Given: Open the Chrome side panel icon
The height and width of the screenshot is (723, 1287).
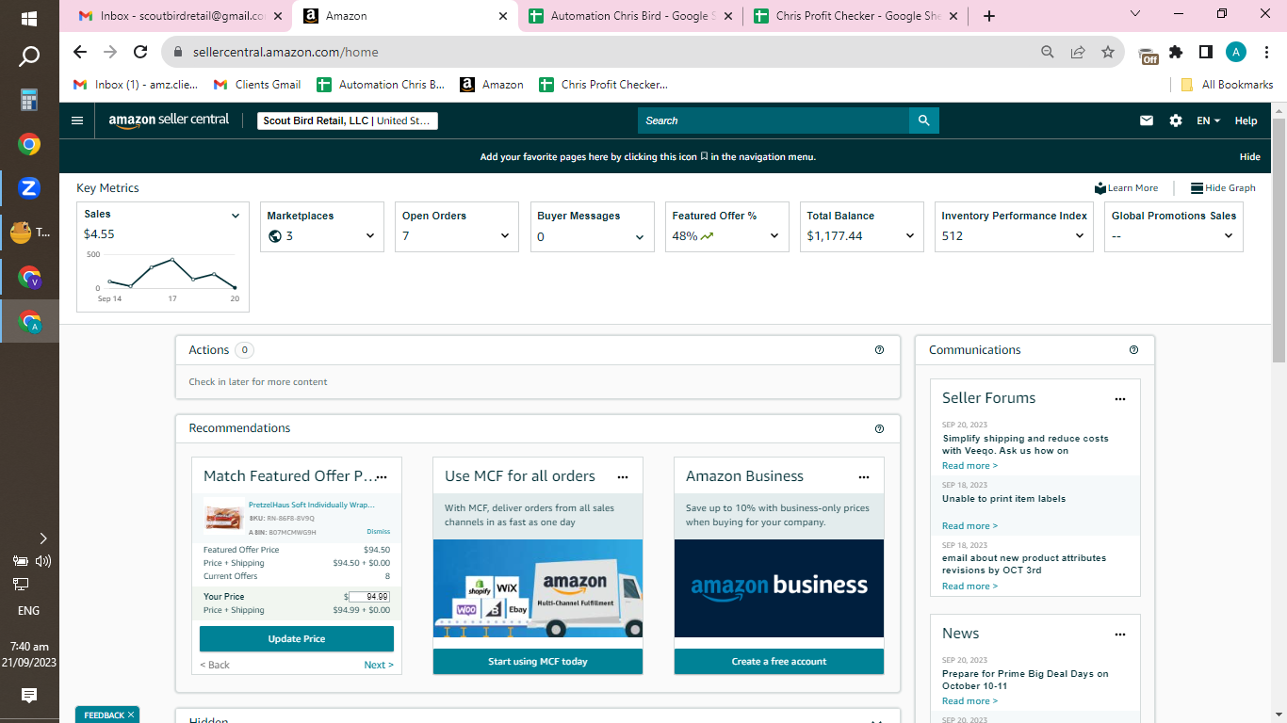Looking at the screenshot, I should [x=1206, y=52].
